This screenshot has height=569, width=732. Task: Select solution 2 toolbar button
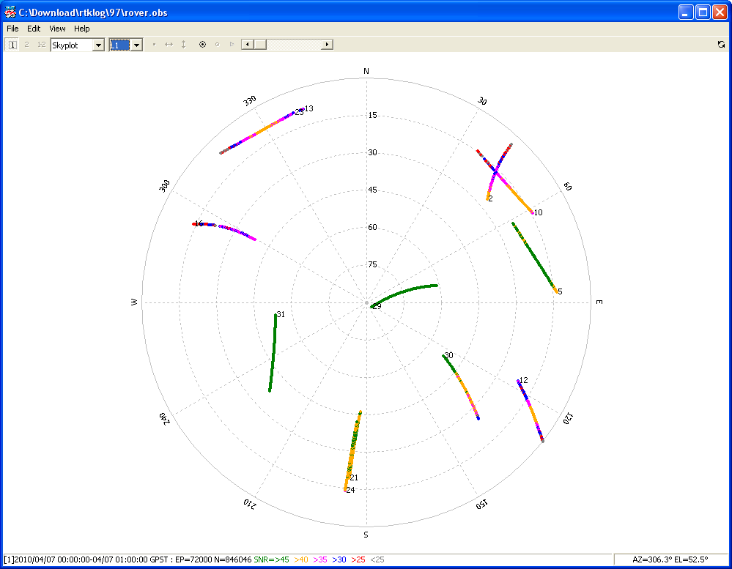click(x=26, y=45)
